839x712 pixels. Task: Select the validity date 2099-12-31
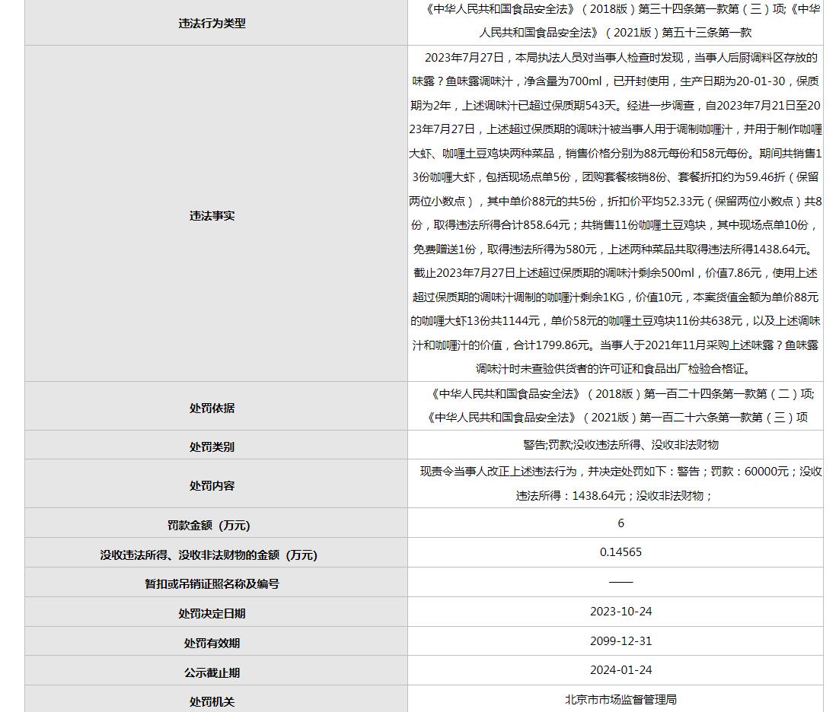click(x=620, y=641)
